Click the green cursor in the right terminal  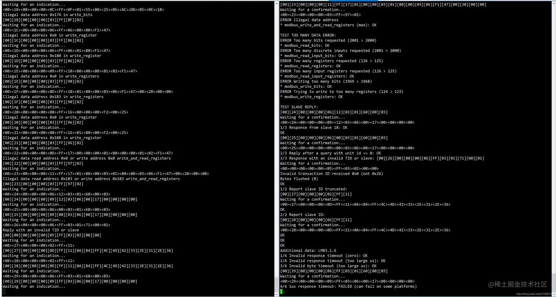coord(281,291)
